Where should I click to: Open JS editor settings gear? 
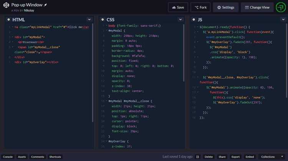click(x=194, y=20)
